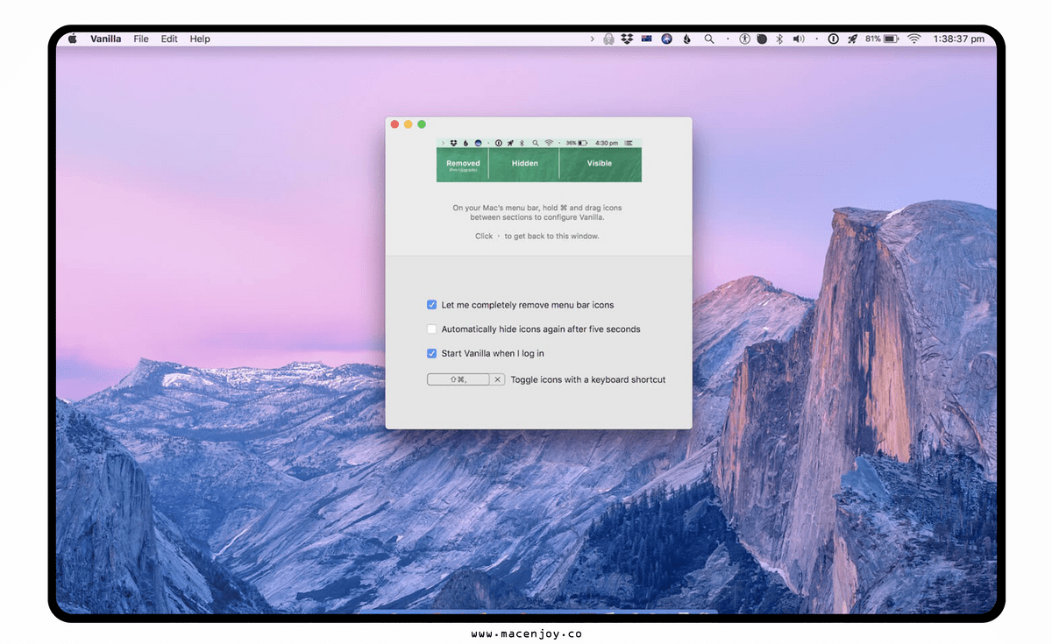
Task: Enable Automatically hide icons again after five seconds
Action: pyautogui.click(x=431, y=329)
